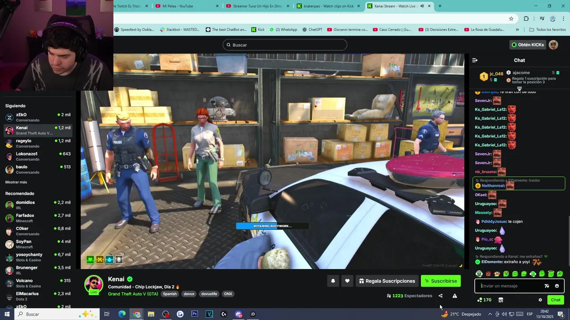Select the Spanish language tag
Screen dimensions: 570x320
pos(170,294)
